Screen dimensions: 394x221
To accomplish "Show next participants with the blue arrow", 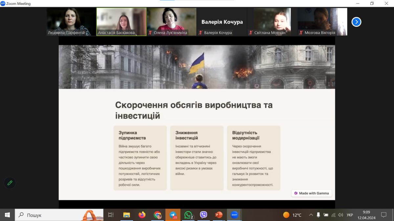I will (x=356, y=22).
